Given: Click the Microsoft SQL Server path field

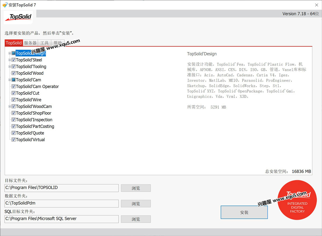Looking at the screenshot, I should 62,219.
